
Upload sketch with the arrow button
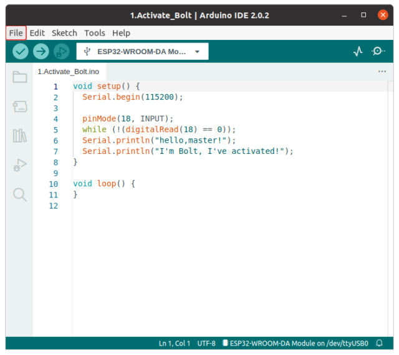(x=41, y=52)
